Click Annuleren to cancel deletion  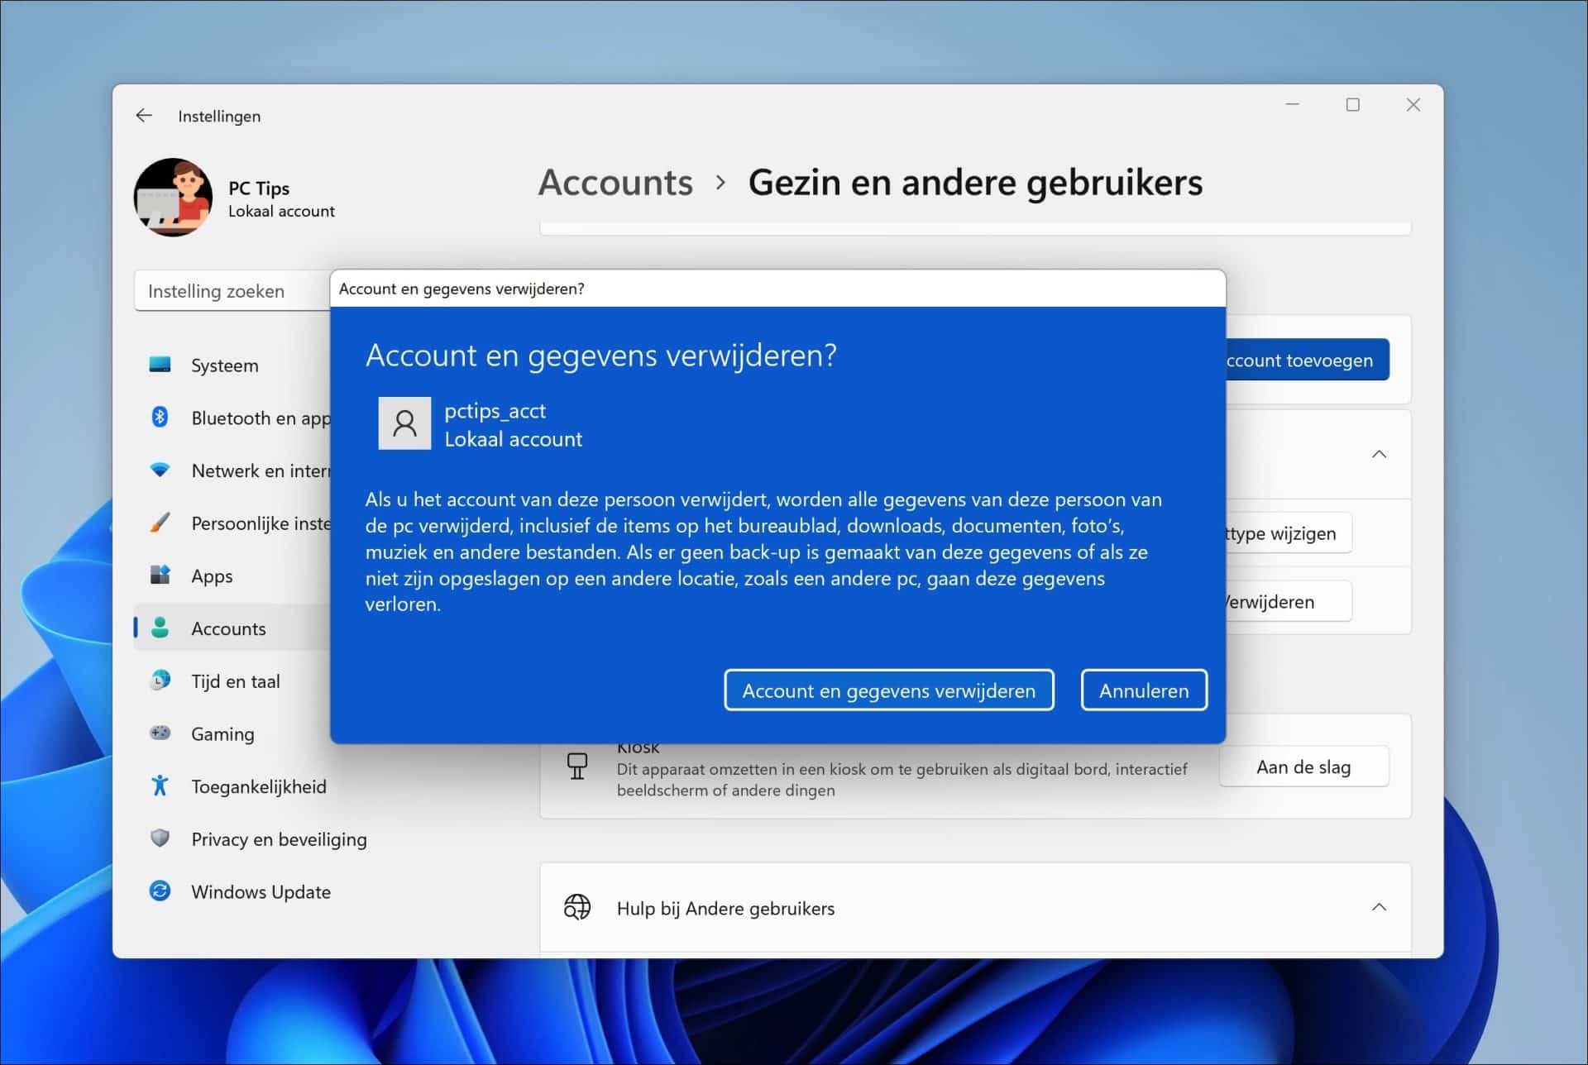pyautogui.click(x=1144, y=690)
